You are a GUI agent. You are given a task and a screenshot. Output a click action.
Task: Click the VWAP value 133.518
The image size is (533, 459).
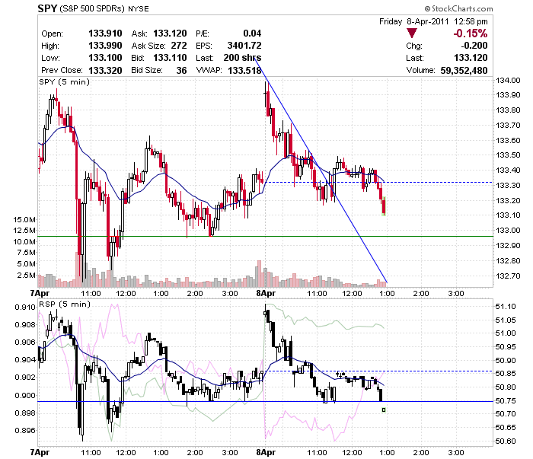point(244,70)
